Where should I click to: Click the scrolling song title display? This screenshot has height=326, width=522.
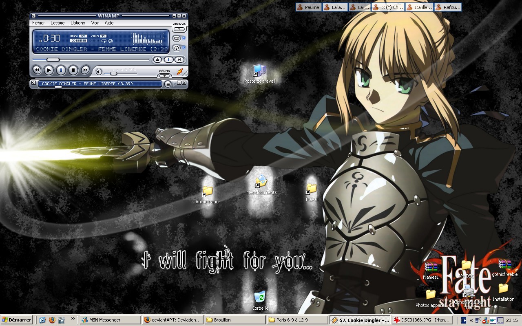(102, 49)
